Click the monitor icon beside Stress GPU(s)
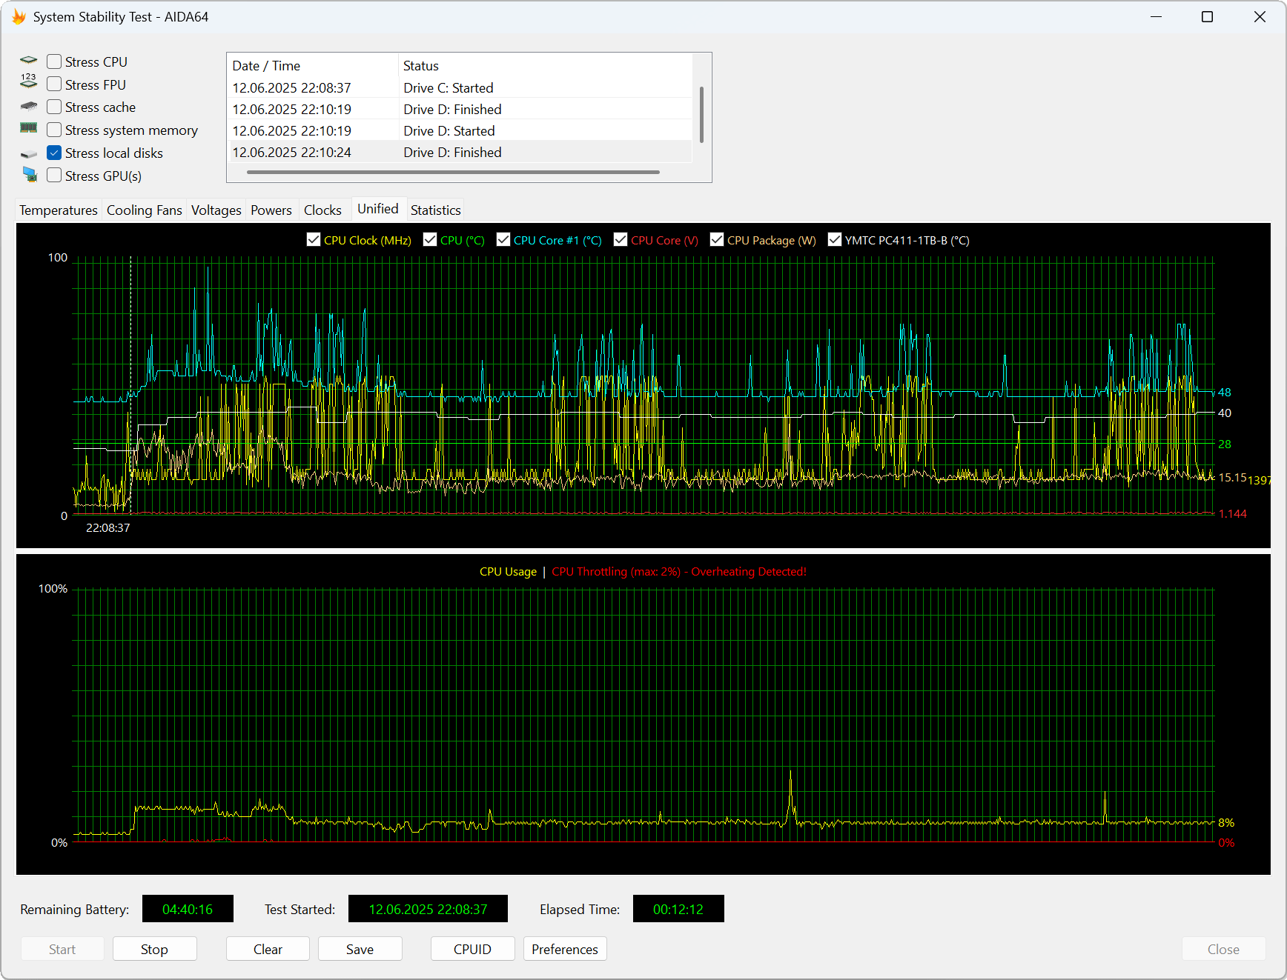The image size is (1287, 980). point(30,175)
